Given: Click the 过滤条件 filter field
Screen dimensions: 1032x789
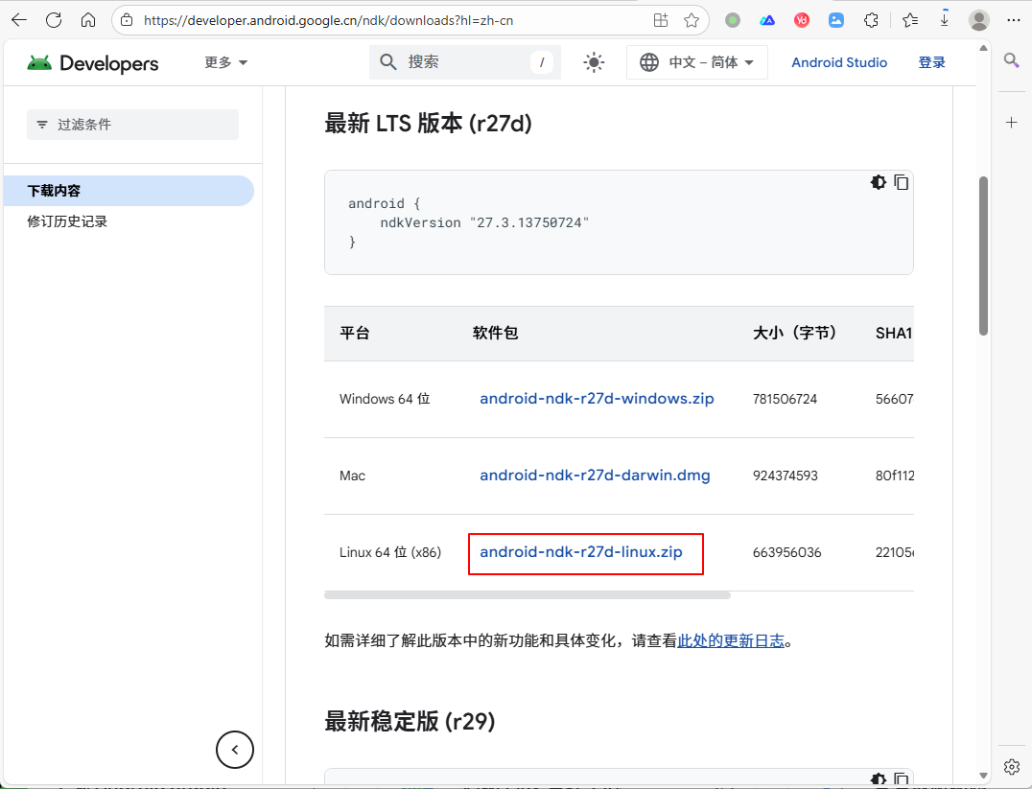Looking at the screenshot, I should coord(132,125).
